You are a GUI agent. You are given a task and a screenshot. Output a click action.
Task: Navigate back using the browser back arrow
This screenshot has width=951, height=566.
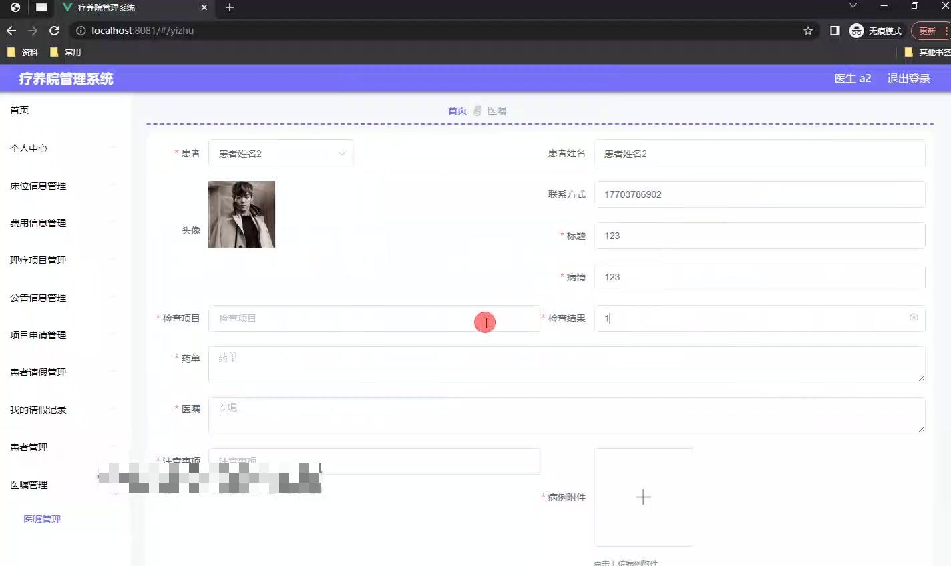11,30
